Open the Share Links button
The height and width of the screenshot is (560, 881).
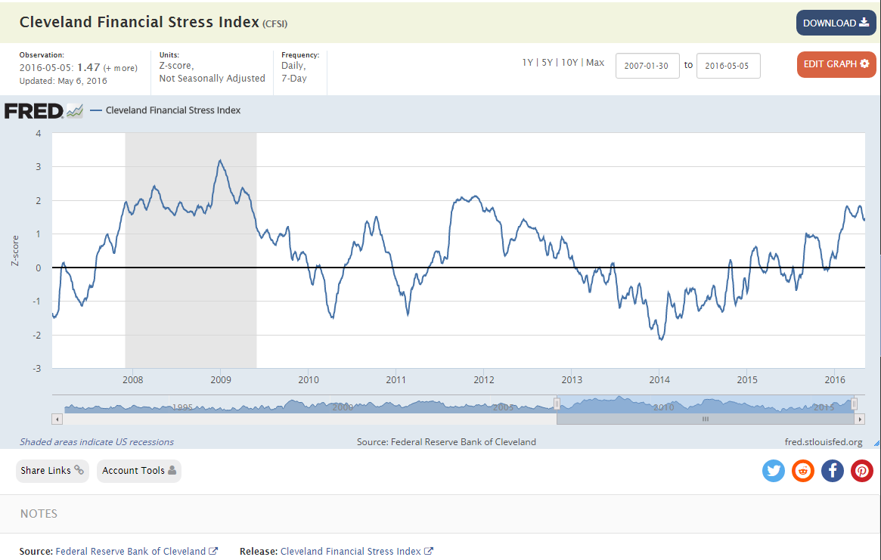[x=52, y=471]
